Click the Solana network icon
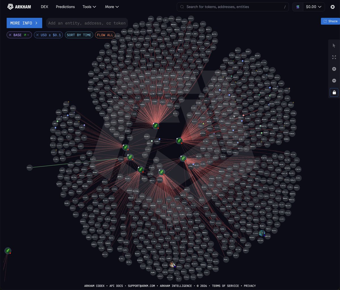Image resolution: width=340 pixels, height=290 pixels. [297, 7]
